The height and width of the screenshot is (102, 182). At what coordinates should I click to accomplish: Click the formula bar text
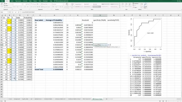pyautogui.click(x=28, y=12)
